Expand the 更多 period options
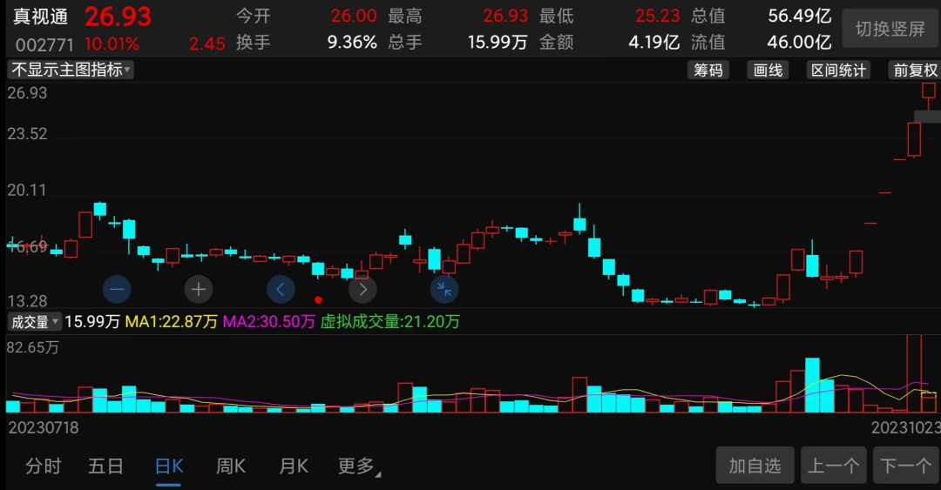 click(x=359, y=466)
